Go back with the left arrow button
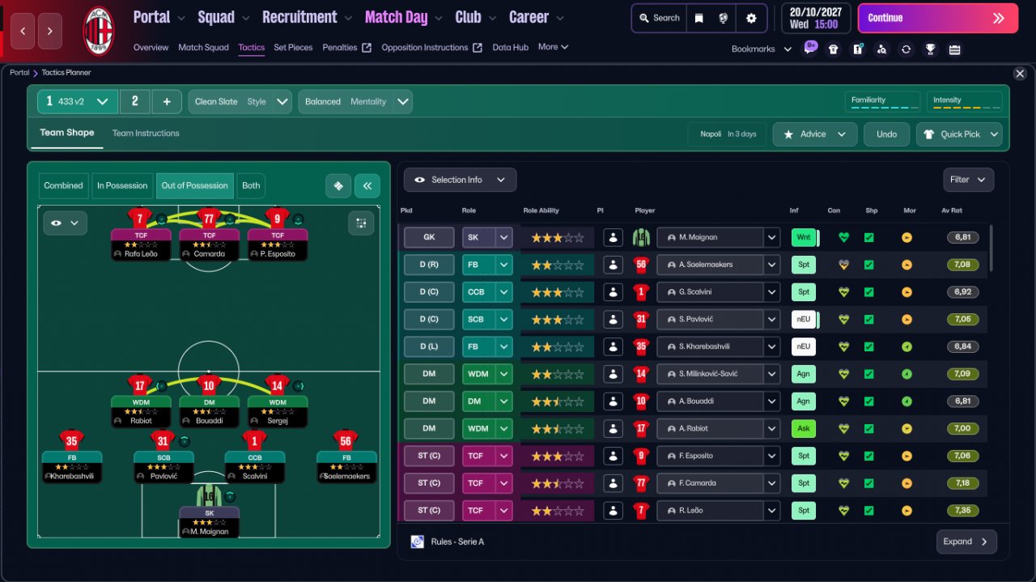The width and height of the screenshot is (1036, 582). 23,31
